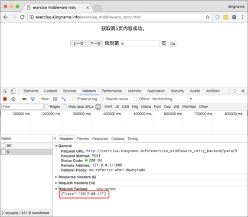248x217 pixels.
Task: Bookmark this page with the star icon
Action: (x=207, y=17)
